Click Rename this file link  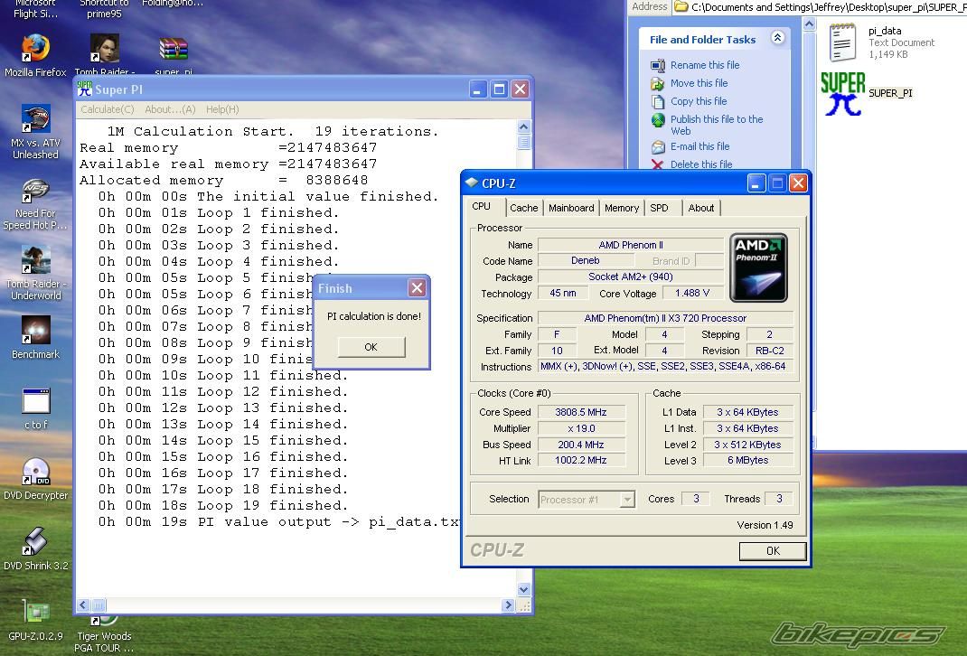click(704, 65)
